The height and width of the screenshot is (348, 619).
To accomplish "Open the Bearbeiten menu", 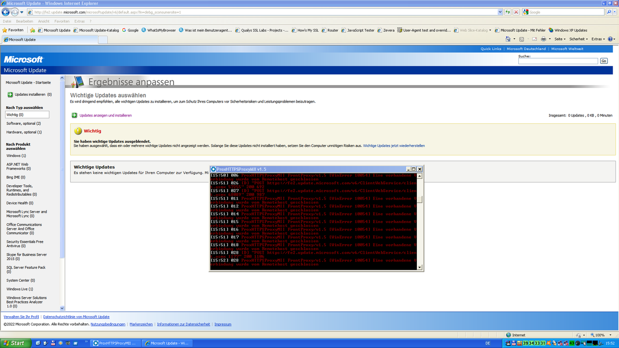I will coord(24,21).
